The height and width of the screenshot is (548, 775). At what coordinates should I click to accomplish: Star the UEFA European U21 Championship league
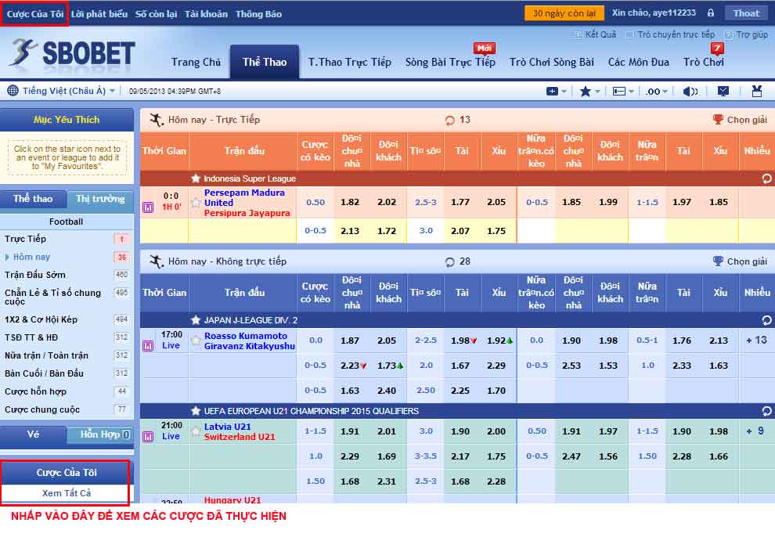[196, 411]
